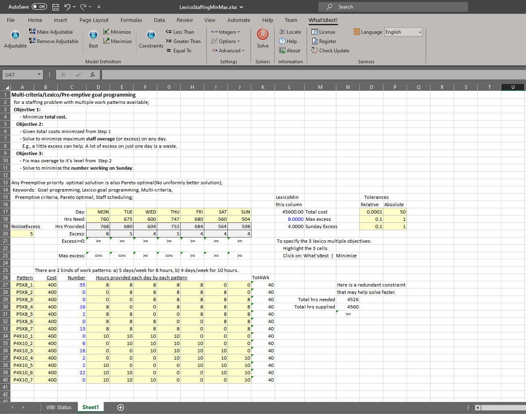Screen dimensions: 526x414
Task: Select yellow NoUseExcess cell containing 5
Action: point(22,234)
